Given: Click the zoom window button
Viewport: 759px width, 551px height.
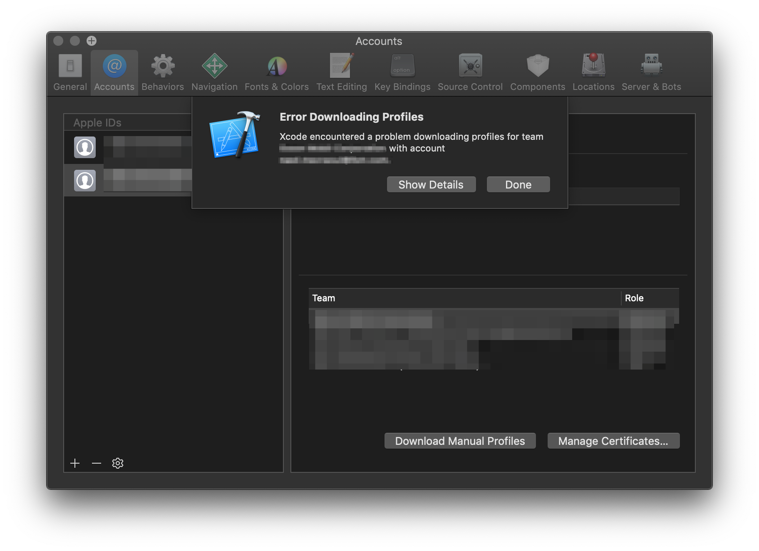Looking at the screenshot, I should pos(92,41).
